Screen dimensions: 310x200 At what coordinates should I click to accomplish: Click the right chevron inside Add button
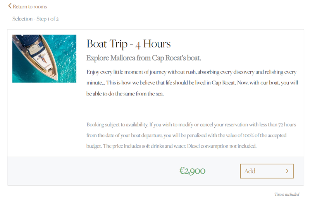(x=287, y=171)
